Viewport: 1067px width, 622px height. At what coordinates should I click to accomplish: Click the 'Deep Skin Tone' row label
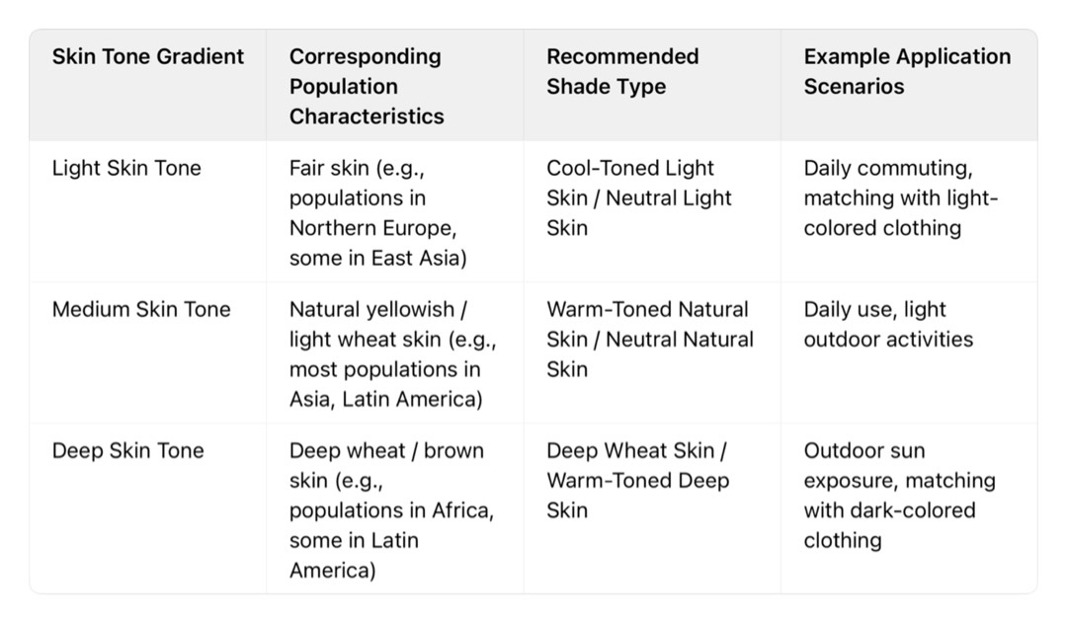127,450
